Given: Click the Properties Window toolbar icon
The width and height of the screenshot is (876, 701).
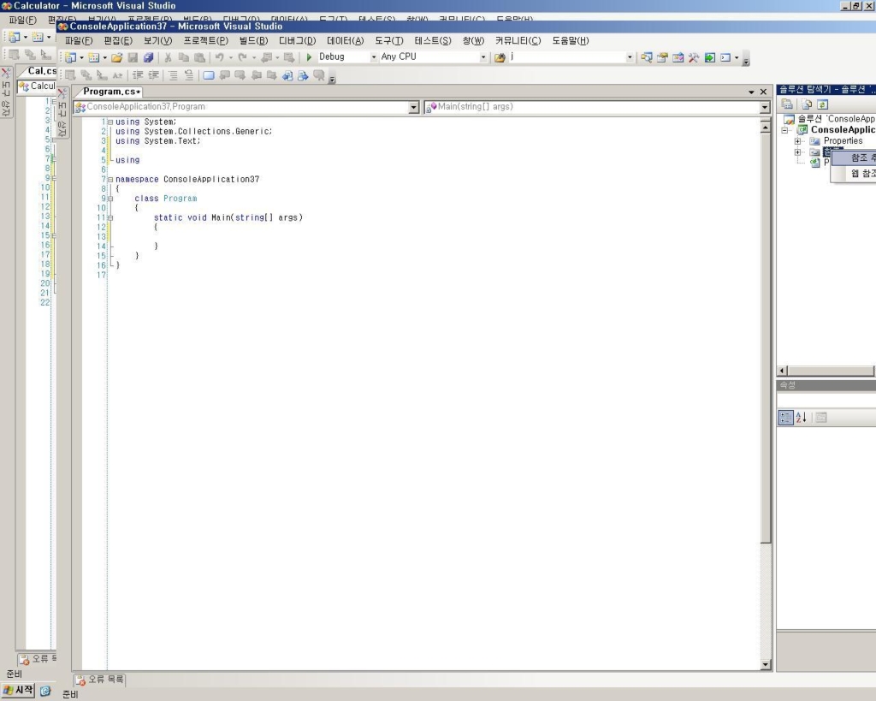Looking at the screenshot, I should (662, 57).
